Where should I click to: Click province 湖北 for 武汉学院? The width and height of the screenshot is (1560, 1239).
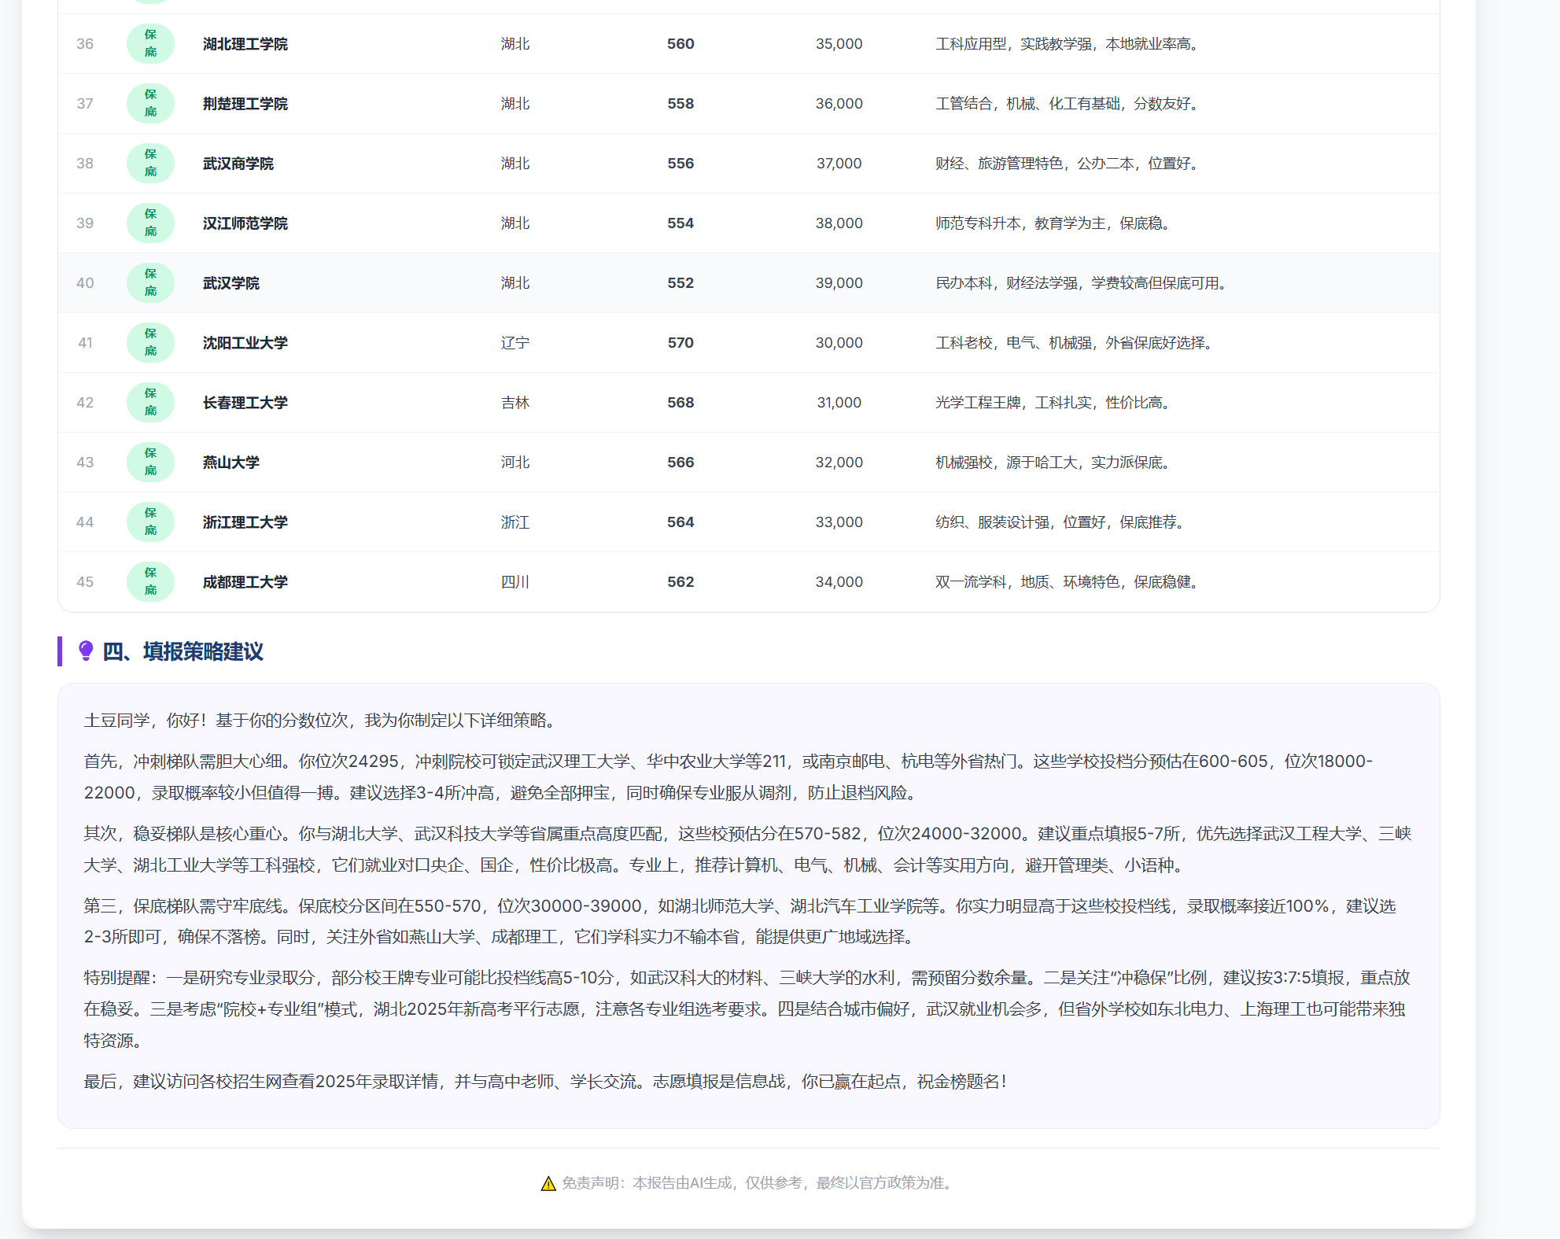click(515, 283)
